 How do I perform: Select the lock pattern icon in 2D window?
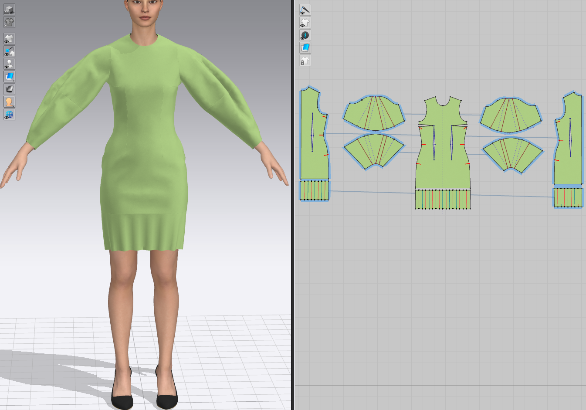(305, 61)
